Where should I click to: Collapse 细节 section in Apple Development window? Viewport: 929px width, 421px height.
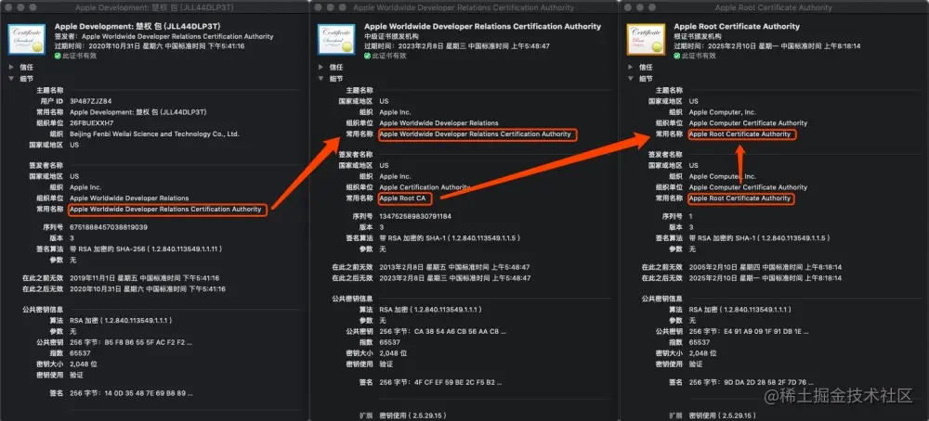pyautogui.click(x=12, y=79)
